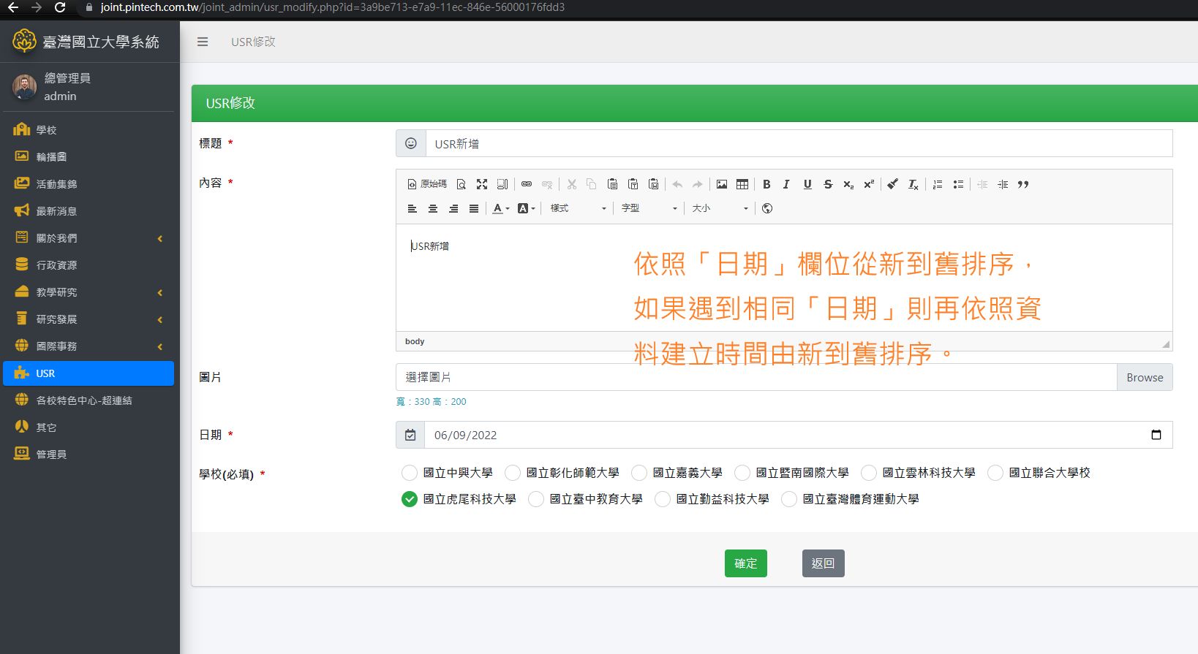Open the 字型 font dropdown
Image resolution: width=1198 pixels, height=654 pixels.
pos(649,208)
